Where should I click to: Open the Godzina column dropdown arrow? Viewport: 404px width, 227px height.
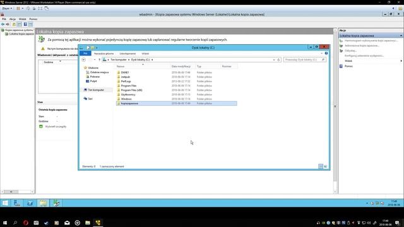60,62
